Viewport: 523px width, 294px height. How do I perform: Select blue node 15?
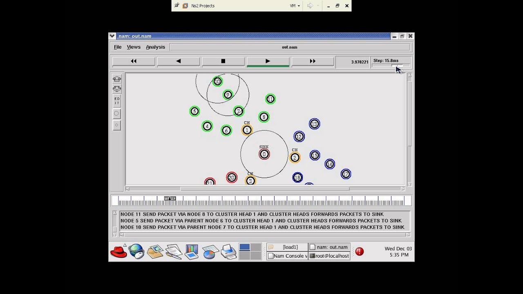[x=315, y=155]
